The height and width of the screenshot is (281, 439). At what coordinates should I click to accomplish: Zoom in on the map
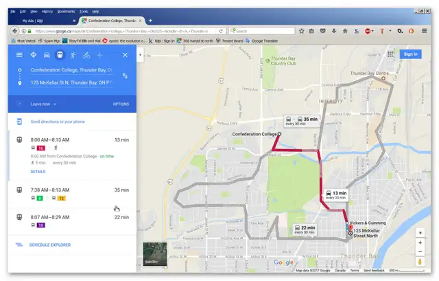(420, 243)
